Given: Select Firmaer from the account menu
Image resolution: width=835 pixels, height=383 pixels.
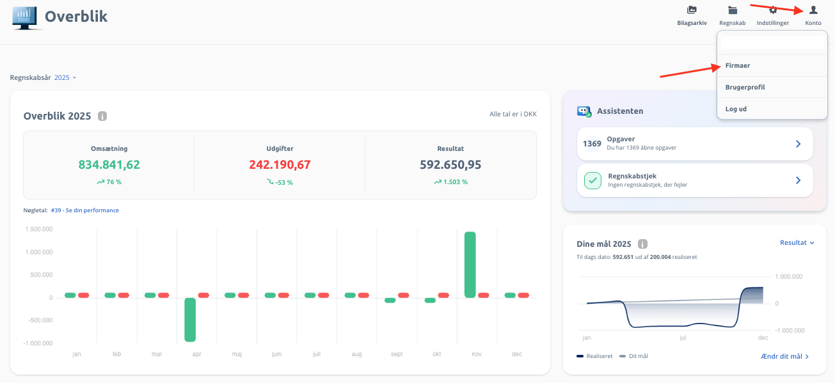Looking at the screenshot, I should (x=738, y=66).
